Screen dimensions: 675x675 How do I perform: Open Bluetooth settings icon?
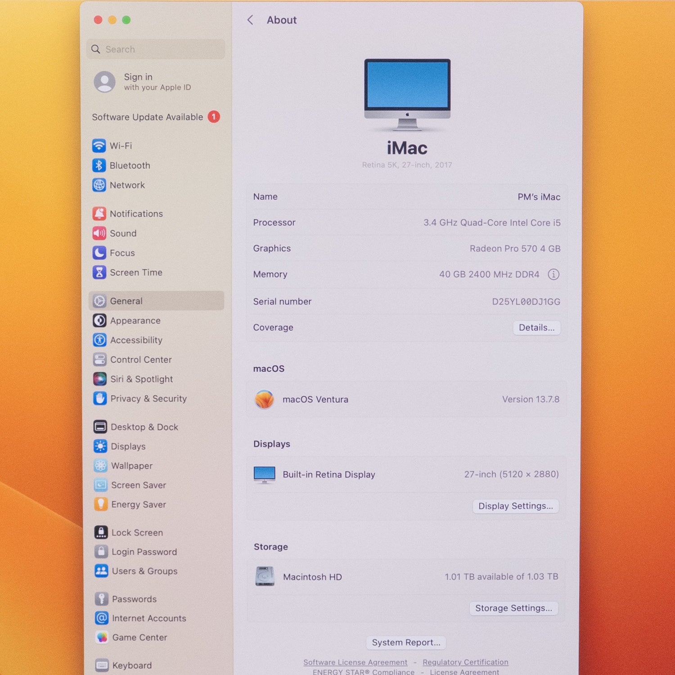(x=99, y=166)
